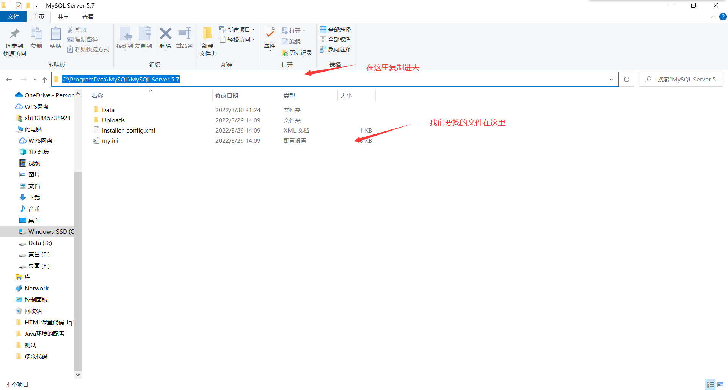Select the Uploads folder

pos(113,120)
